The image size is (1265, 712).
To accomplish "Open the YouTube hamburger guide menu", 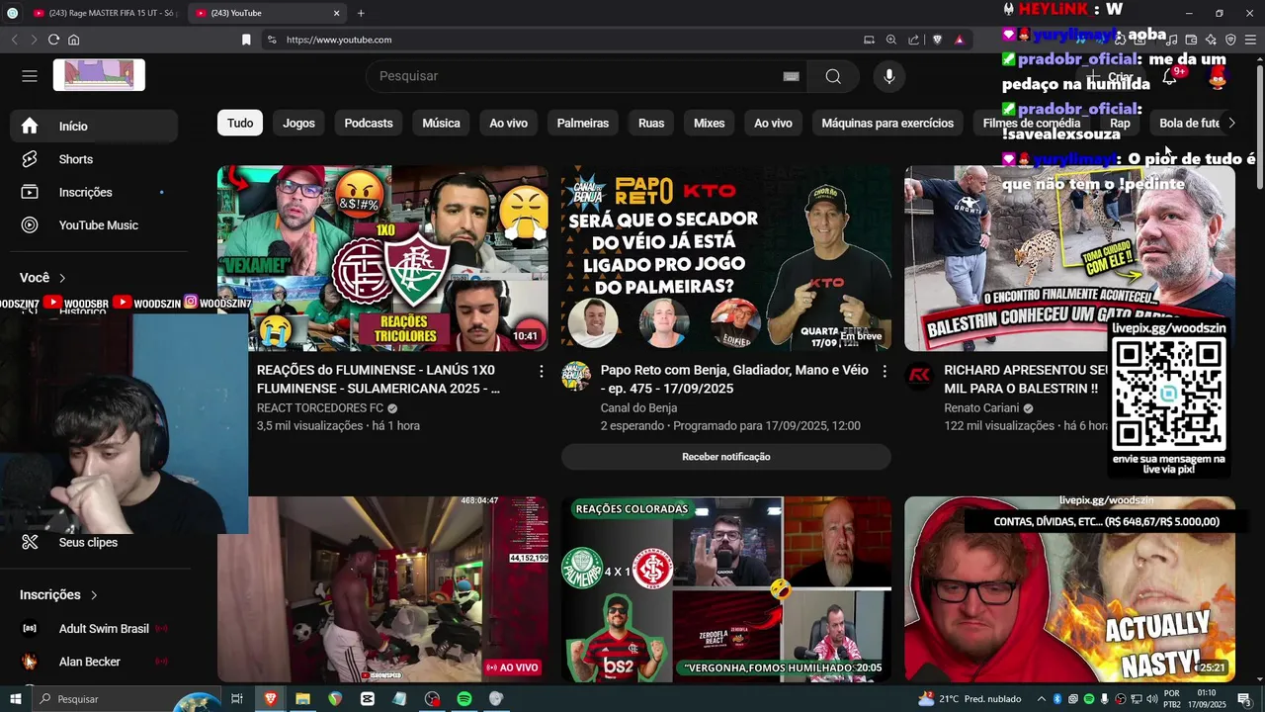I will 30,76.
